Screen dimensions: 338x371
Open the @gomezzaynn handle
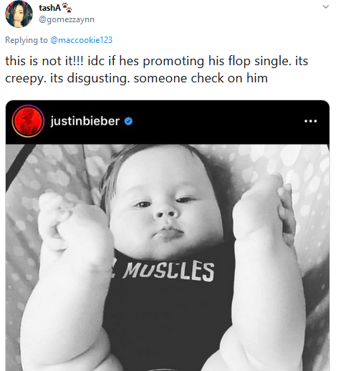[67, 19]
